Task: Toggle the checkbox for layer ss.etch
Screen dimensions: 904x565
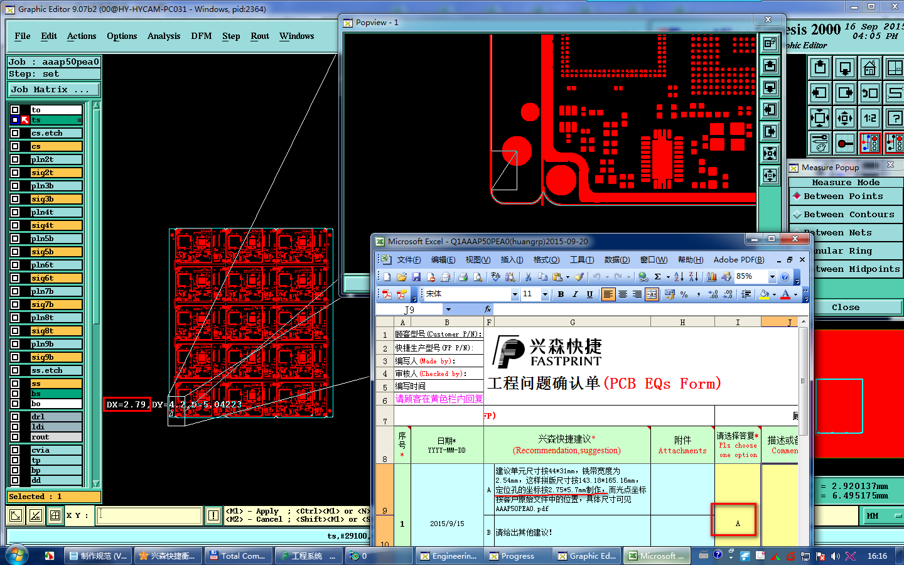Action: pos(15,370)
